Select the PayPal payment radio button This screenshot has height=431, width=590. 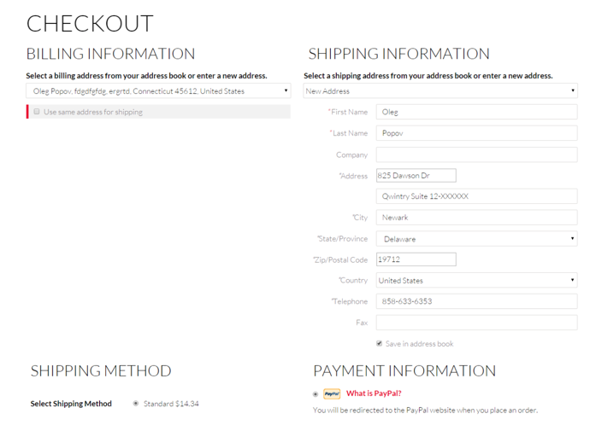pyautogui.click(x=316, y=394)
